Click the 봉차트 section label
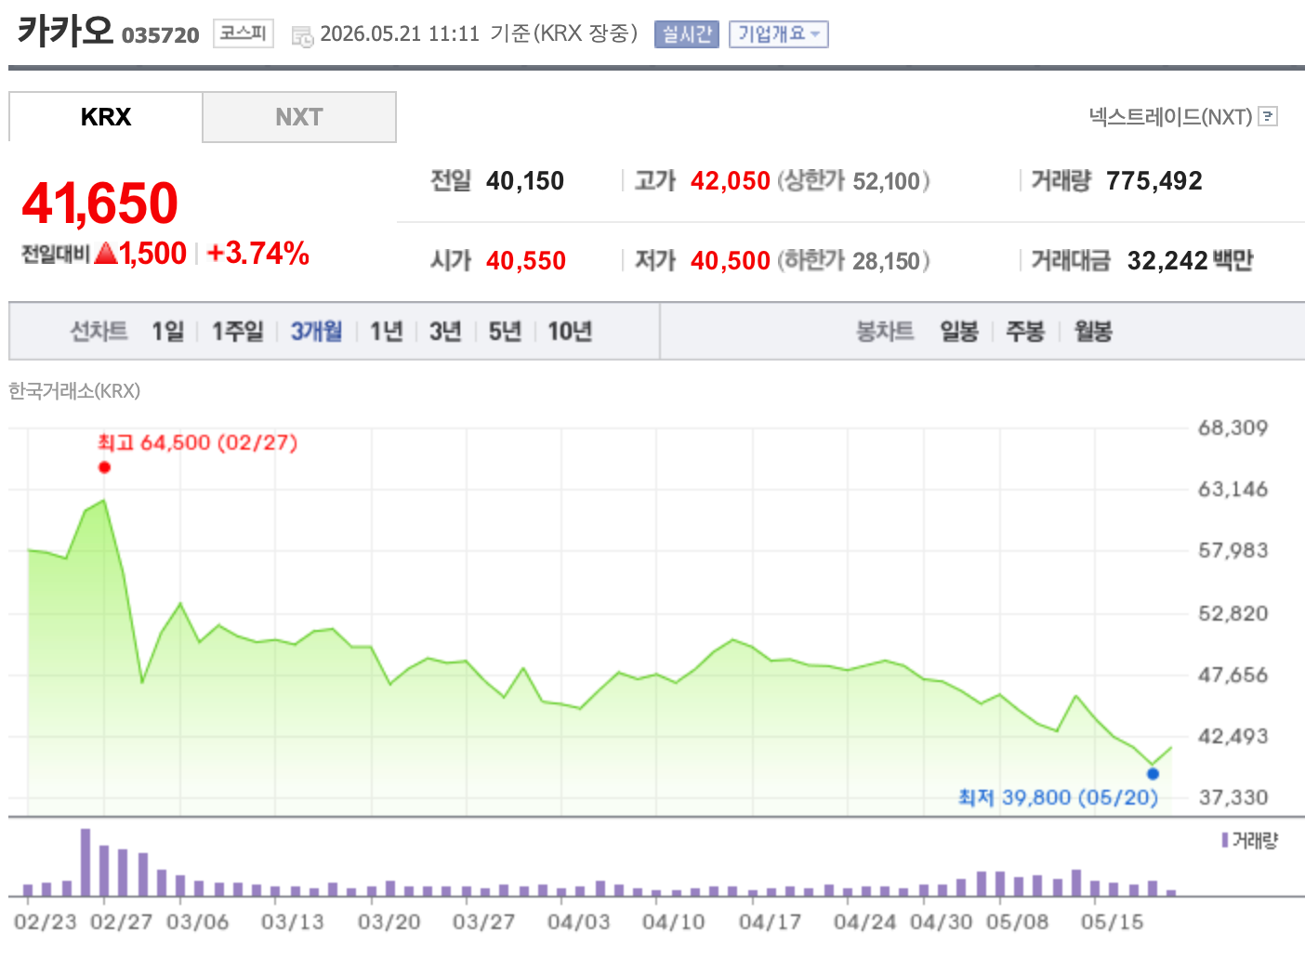 coord(885,331)
